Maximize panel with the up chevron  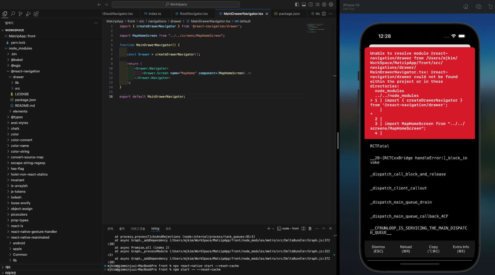324,228
